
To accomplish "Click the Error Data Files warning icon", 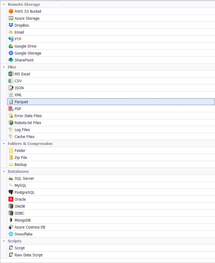I will point(11,116).
